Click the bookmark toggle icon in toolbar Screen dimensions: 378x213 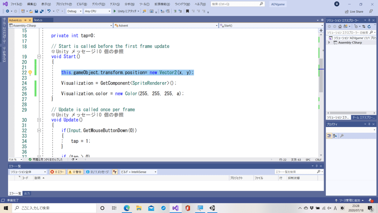187,11
